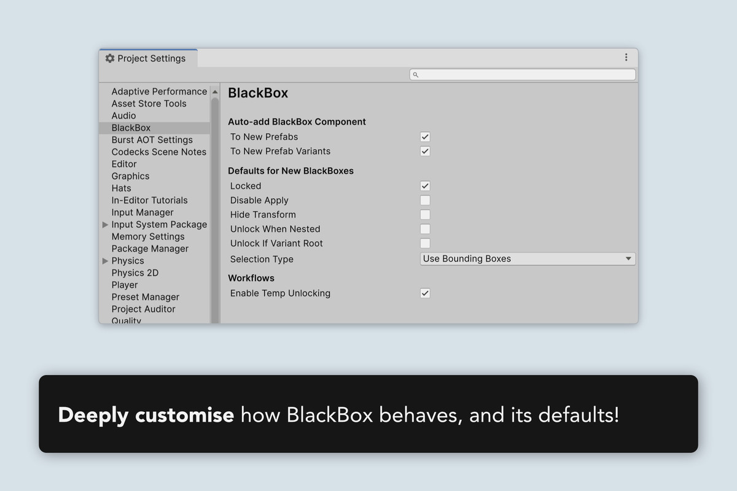Click the To New Prefab Variants label
This screenshot has width=737, height=491.
click(x=280, y=151)
